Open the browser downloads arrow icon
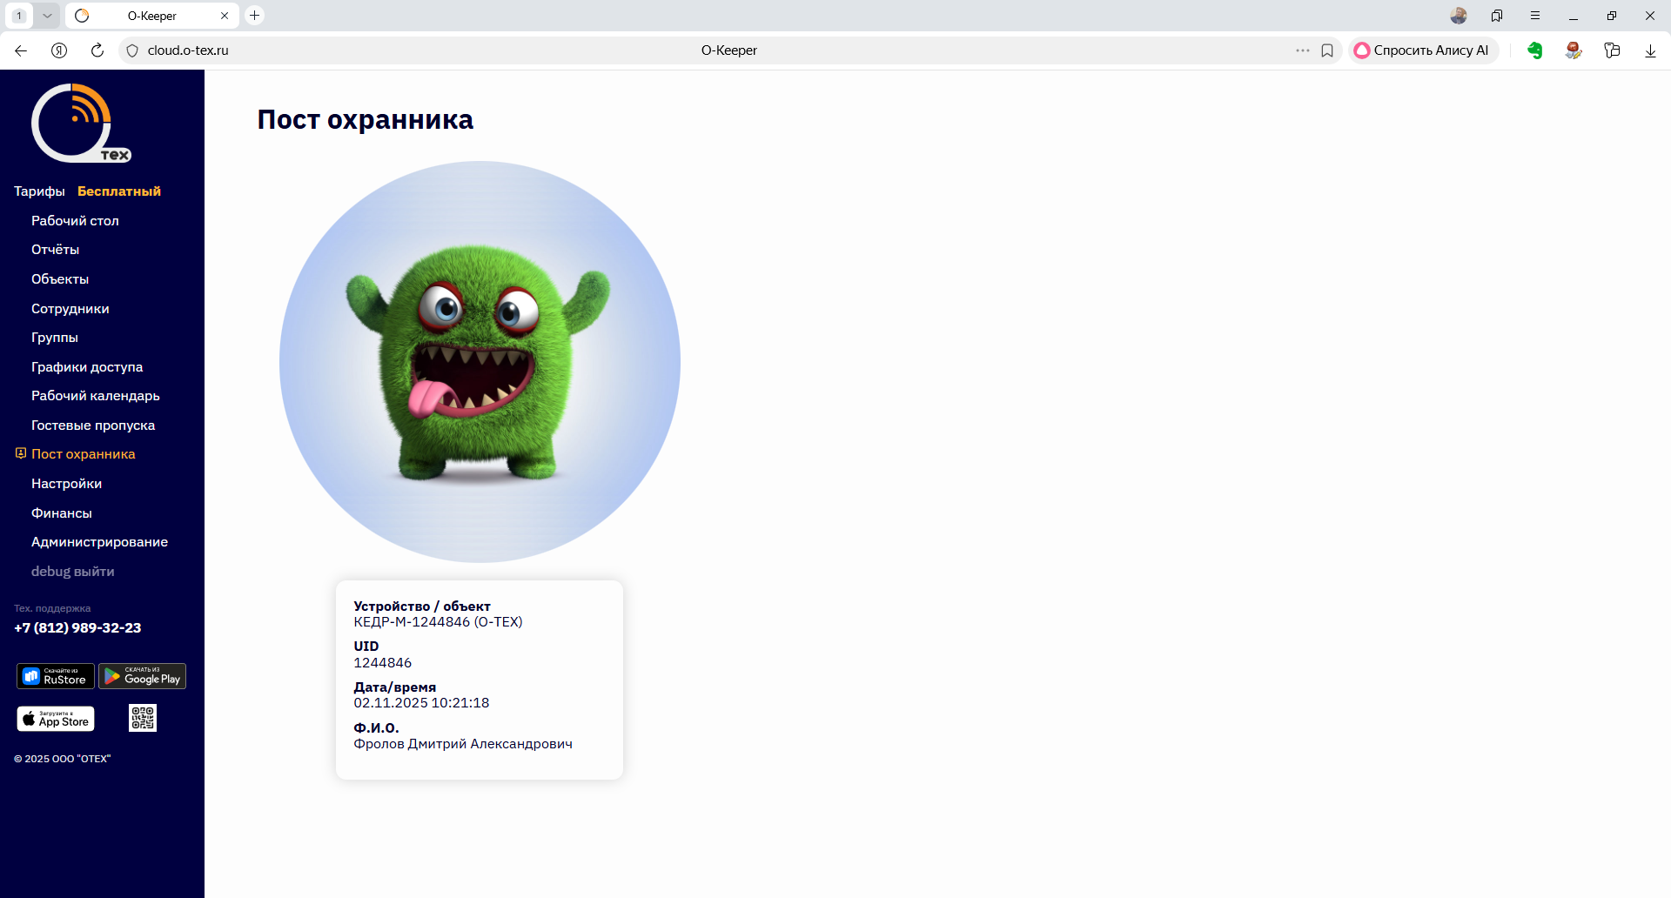The width and height of the screenshot is (1671, 898). [1650, 50]
